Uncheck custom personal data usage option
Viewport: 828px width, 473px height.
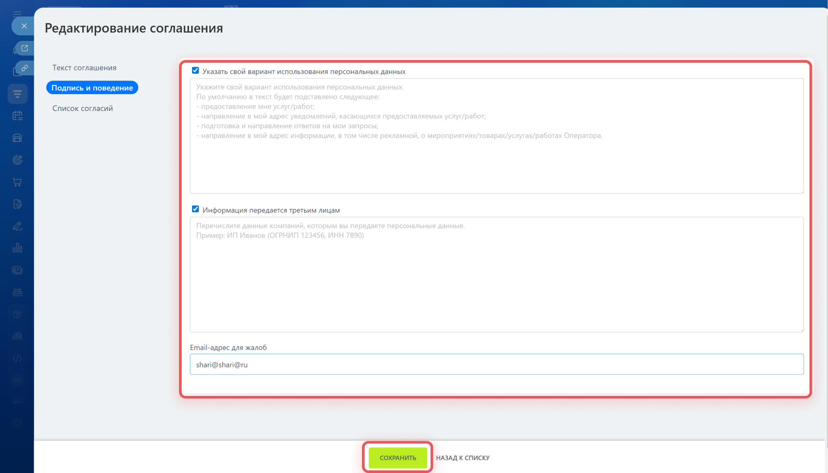tap(196, 71)
